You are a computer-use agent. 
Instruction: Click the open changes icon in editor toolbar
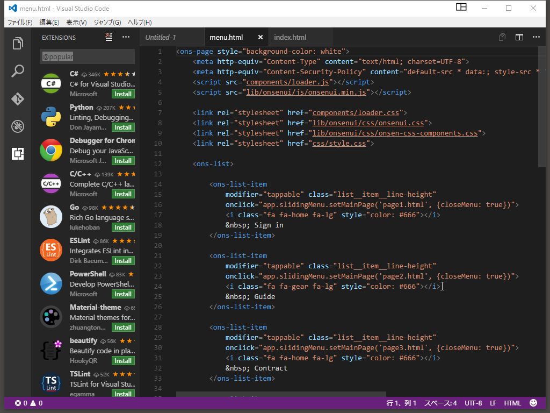tap(502, 37)
